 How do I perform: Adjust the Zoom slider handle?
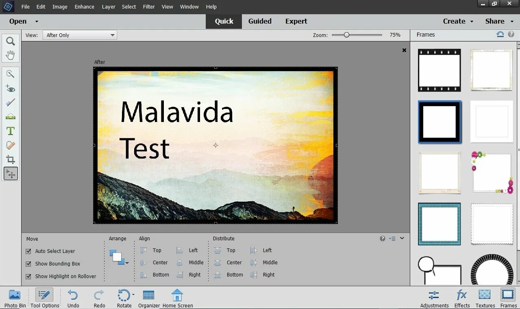pos(346,35)
